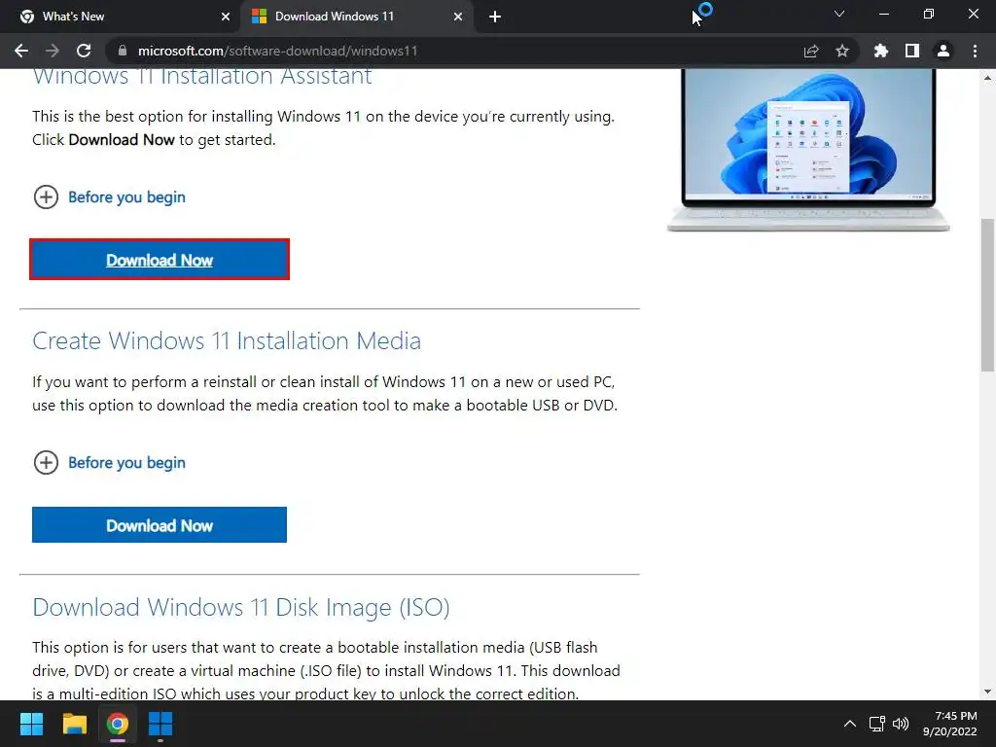Click the browser forward arrow

53,51
